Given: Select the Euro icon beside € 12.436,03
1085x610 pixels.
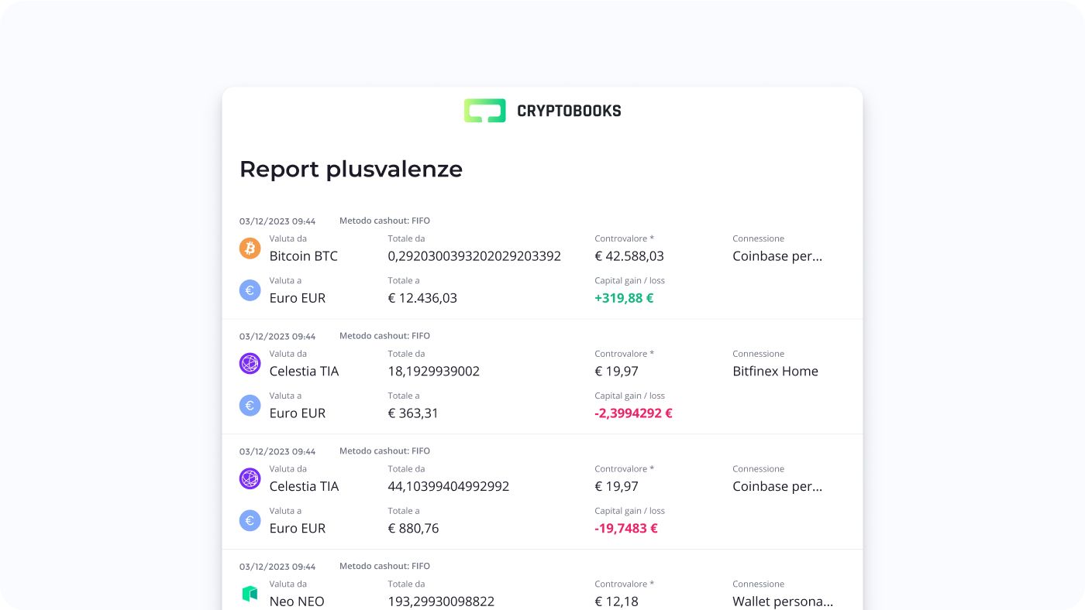Looking at the screenshot, I should [x=250, y=290].
